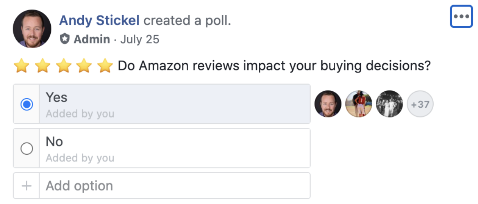Click the leftmost gold star emoji
Image resolution: width=478 pixels, height=204 pixels.
[22, 66]
